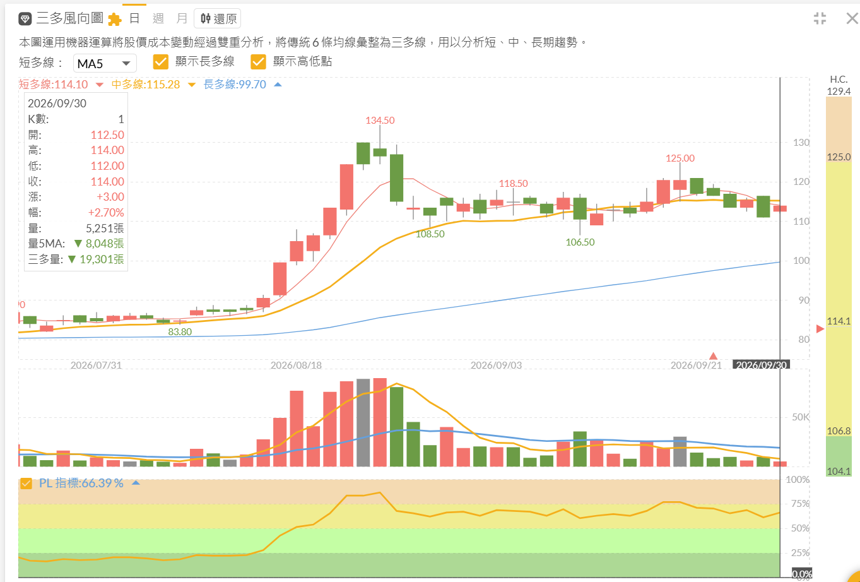Click the blue up arrow beside PL 指標
The image size is (860, 582).
[x=136, y=483]
